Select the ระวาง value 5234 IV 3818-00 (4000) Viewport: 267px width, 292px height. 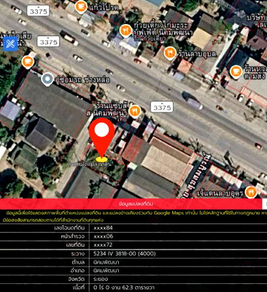pos(125,253)
